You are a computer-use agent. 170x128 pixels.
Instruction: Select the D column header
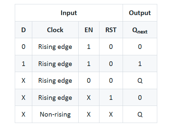coord(24,30)
